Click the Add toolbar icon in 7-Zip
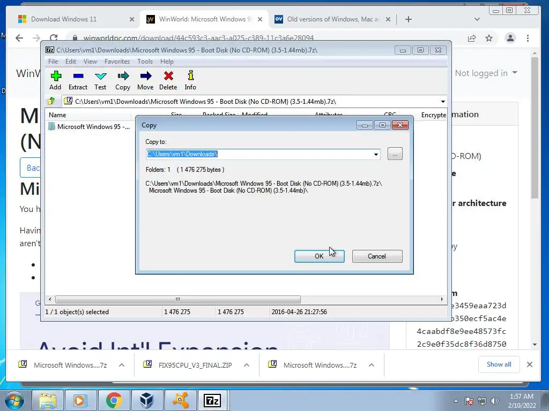 pos(55,80)
